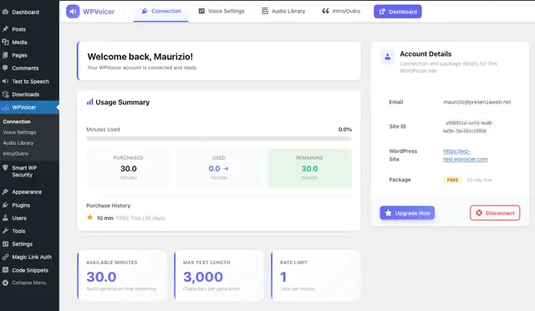Click the Intro/Outro quote marks icon
535x311 pixels.
(x=325, y=11)
